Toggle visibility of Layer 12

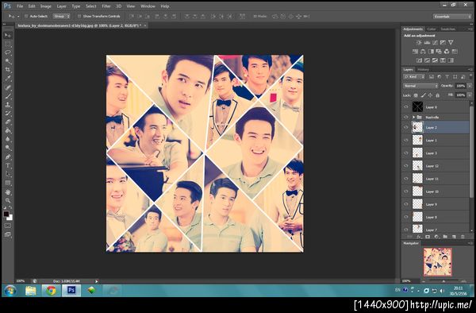coord(406,166)
